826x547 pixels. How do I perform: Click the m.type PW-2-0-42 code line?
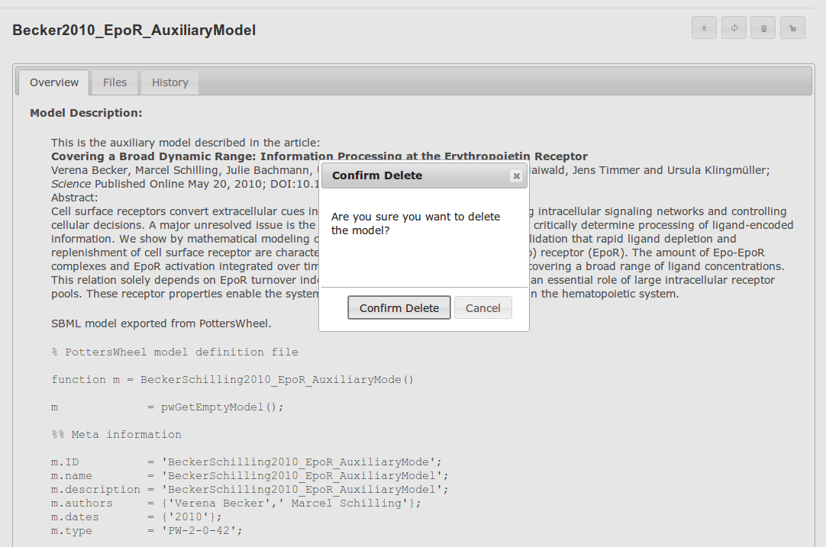[x=147, y=530]
